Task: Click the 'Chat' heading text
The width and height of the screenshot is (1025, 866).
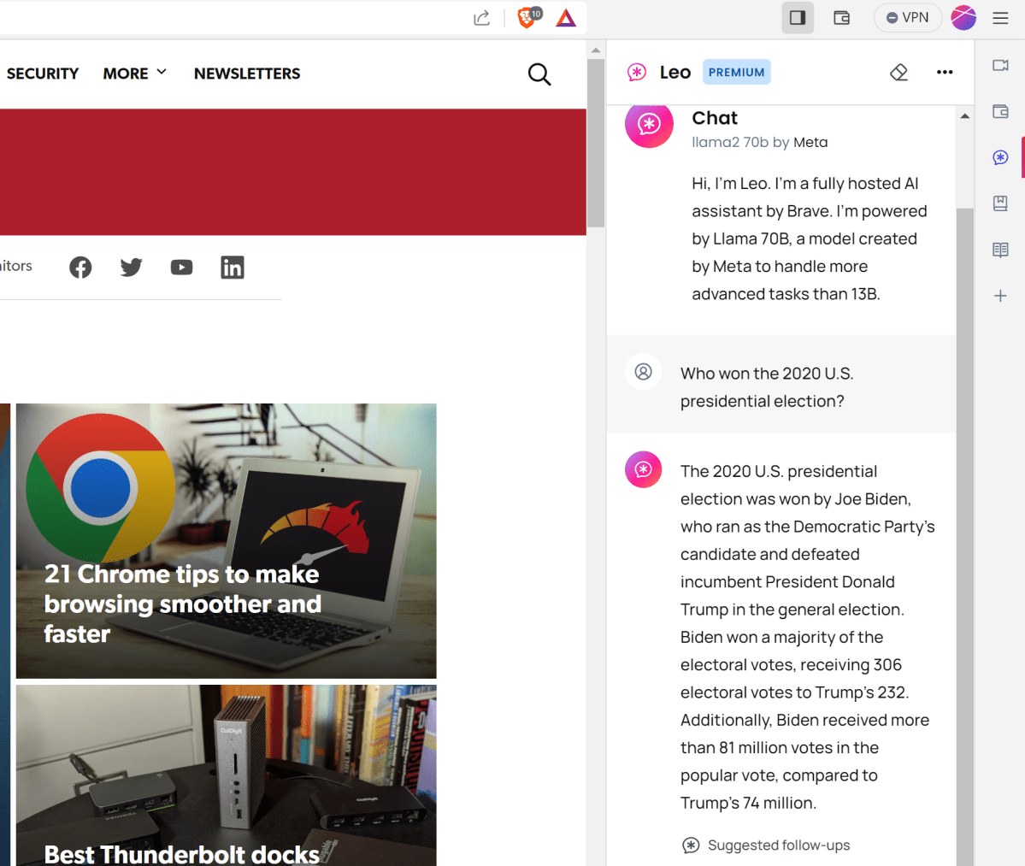Action: click(715, 118)
